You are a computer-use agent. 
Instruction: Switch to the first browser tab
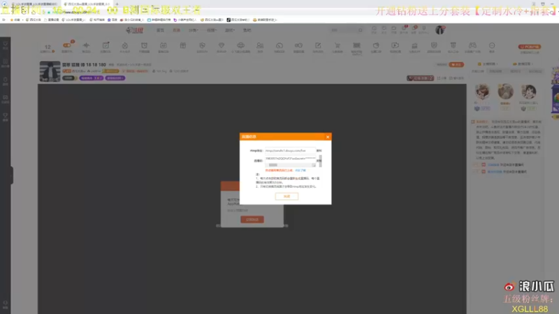click(x=34, y=4)
